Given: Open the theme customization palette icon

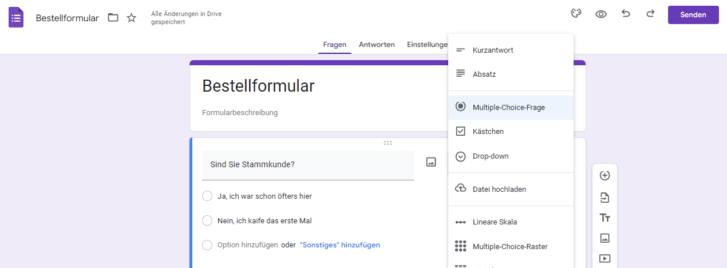Looking at the screenshot, I should [x=576, y=14].
